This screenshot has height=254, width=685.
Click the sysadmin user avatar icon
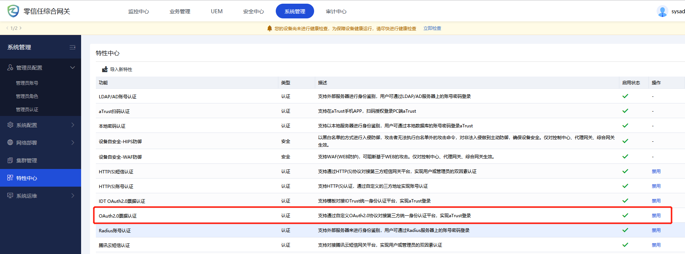click(662, 11)
